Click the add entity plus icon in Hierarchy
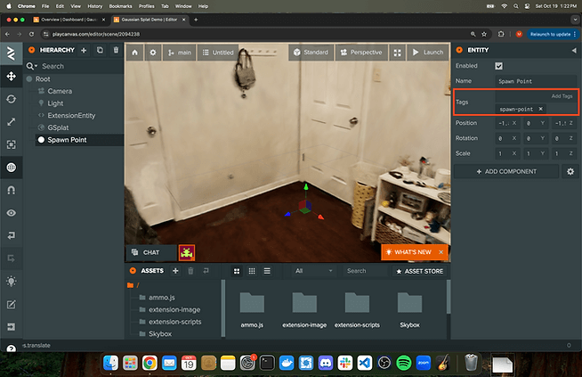This screenshot has height=377, width=582. click(x=84, y=51)
